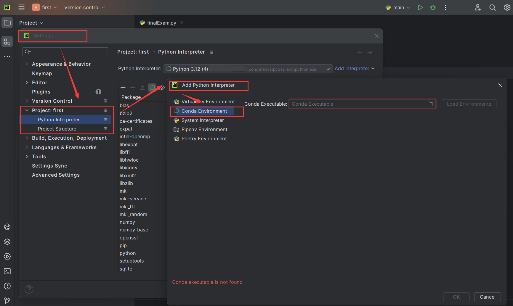Screen dimensions: 513x306
Task: Open Project Structure settings page
Action: 57,129
